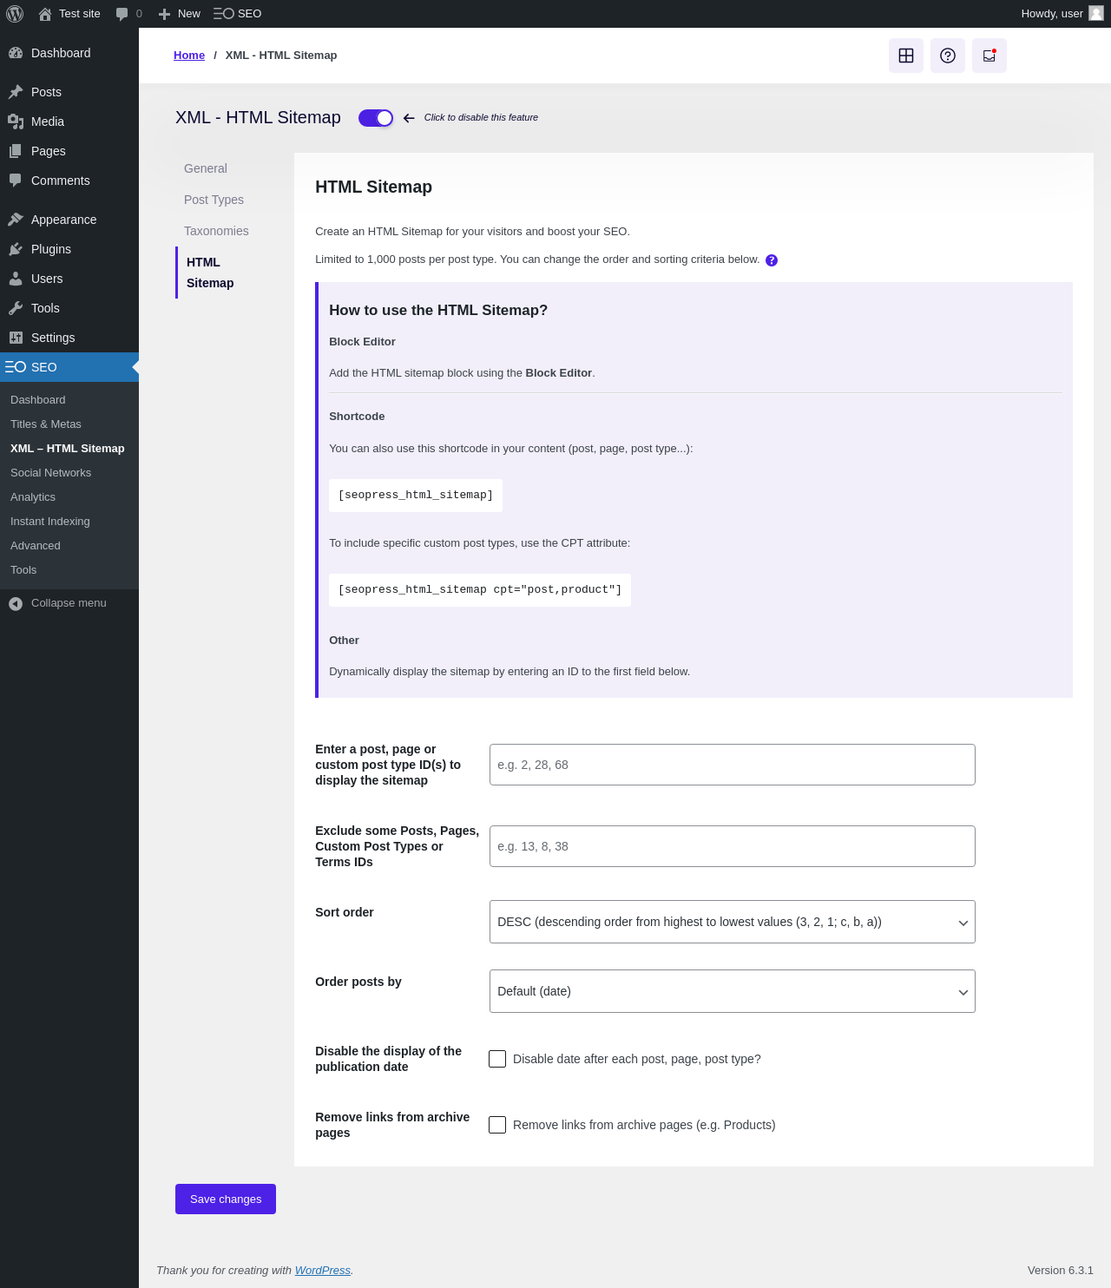Open the help question mark button

pyautogui.click(x=948, y=56)
